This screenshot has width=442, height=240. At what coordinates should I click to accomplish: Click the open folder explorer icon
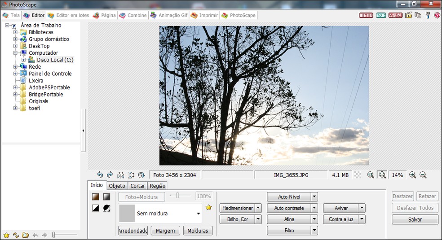coord(25,235)
